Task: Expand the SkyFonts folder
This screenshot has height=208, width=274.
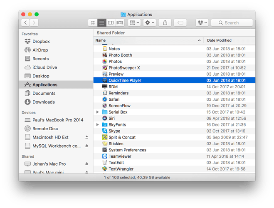Action: point(98,125)
